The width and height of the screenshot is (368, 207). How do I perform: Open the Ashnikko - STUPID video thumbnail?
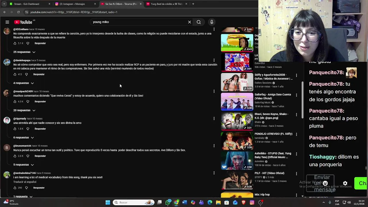(x=237, y=160)
